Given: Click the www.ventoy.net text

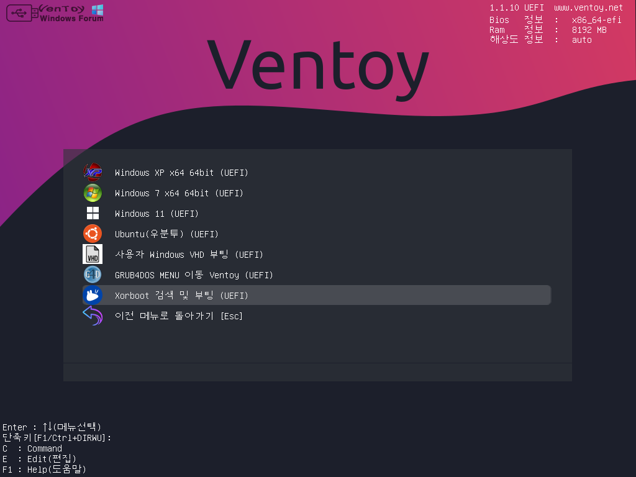Looking at the screenshot, I should click(x=588, y=7).
